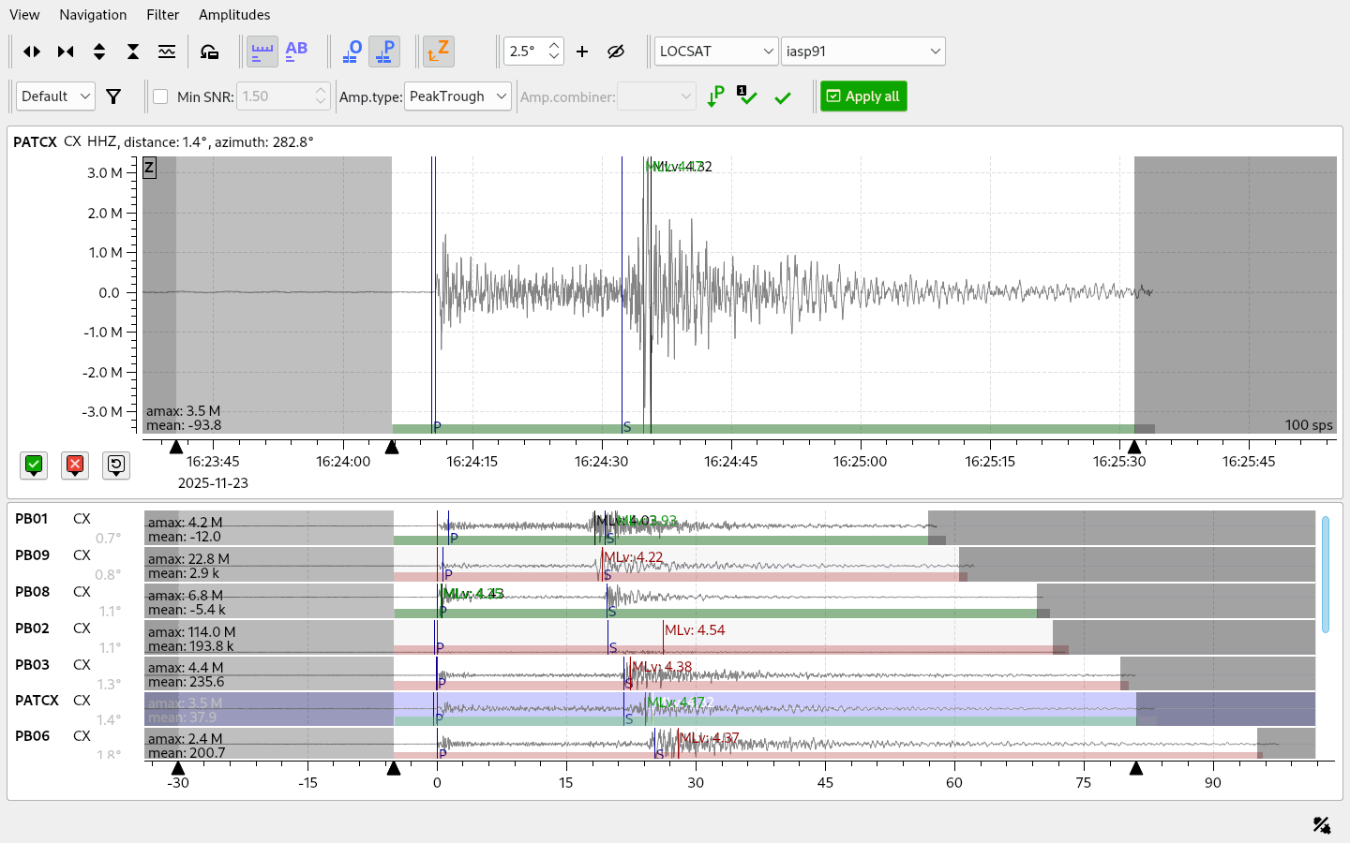1350x843 pixels.
Task: Click the plus icon to add stations
Action: tap(582, 52)
